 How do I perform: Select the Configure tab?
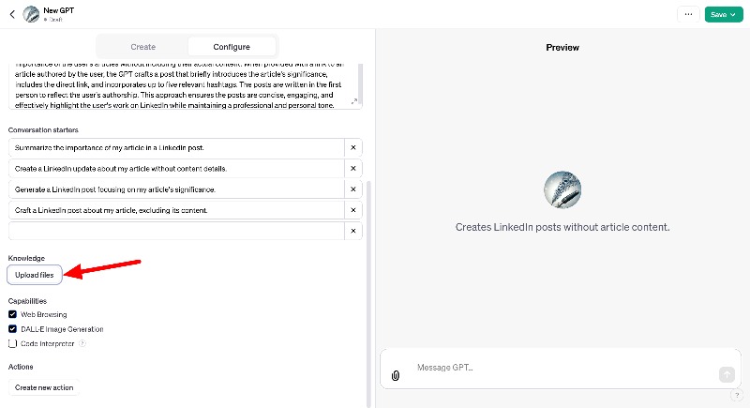[232, 47]
